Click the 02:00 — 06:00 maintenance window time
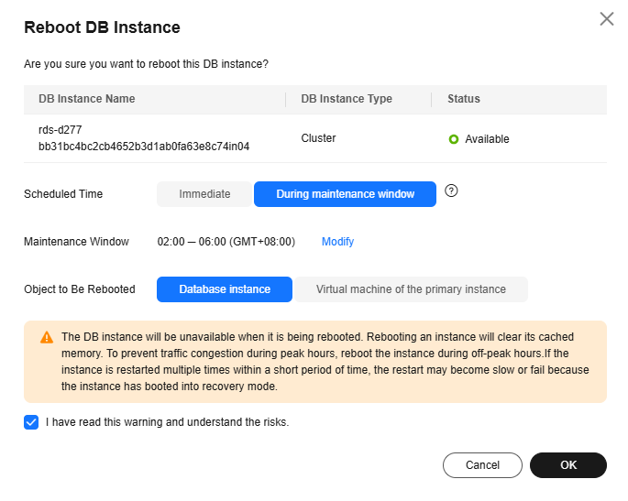Screen dimensions: 628x501 click(226, 242)
